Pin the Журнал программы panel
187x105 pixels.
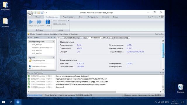[160, 73]
